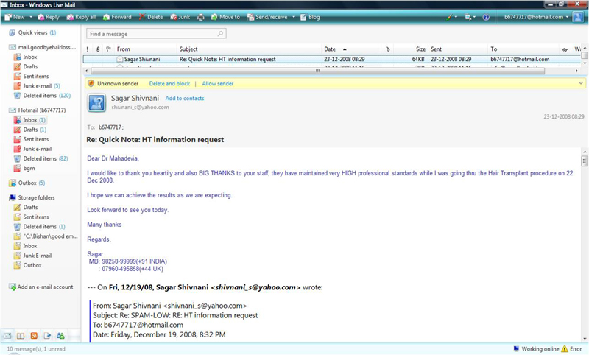
Task: Mark message as Junk
Action: coord(181,16)
